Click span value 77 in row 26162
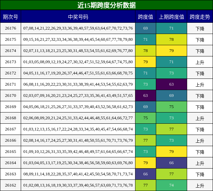 [x=146, y=185]
